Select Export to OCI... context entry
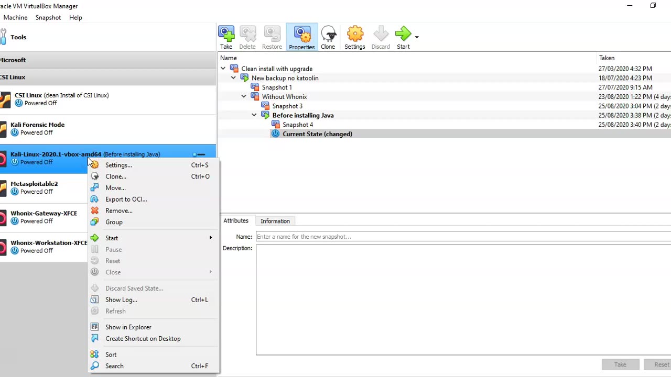The width and height of the screenshot is (671, 377). pos(153,199)
